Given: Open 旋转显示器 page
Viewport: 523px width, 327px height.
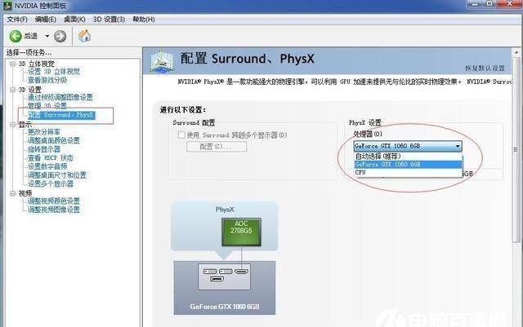Looking at the screenshot, I should click(x=43, y=149).
